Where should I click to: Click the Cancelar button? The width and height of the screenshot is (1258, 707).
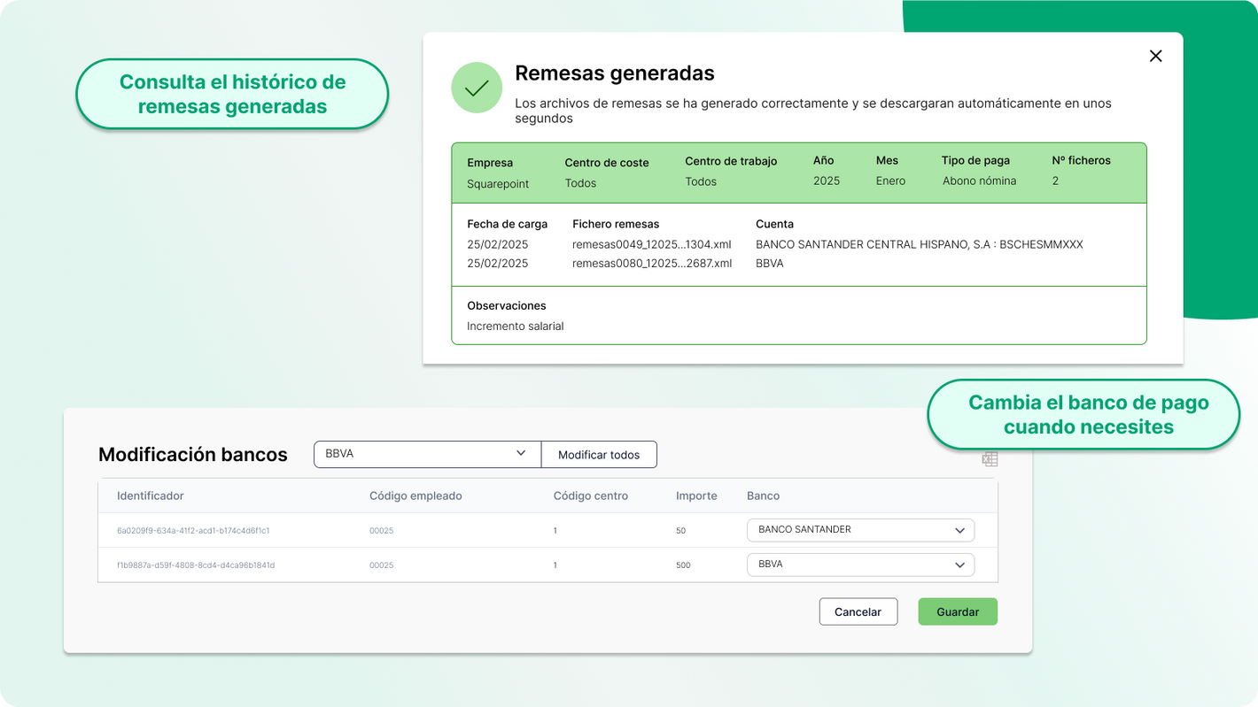click(858, 611)
